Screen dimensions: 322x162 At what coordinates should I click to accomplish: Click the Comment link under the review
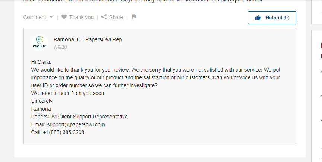point(35,17)
